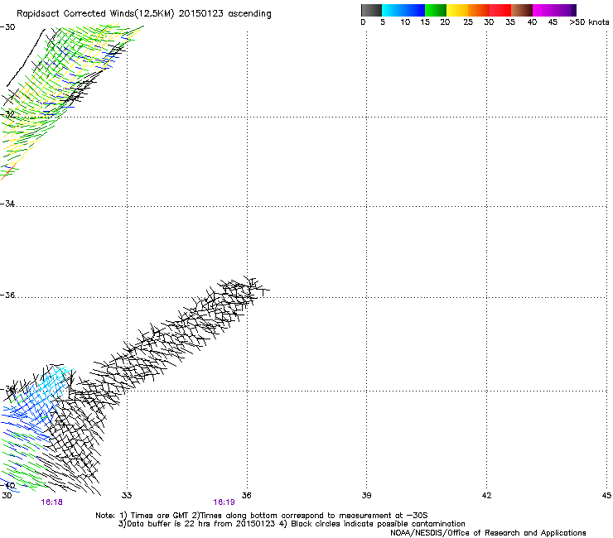Click the latitude axis label -34
This screenshot has width=613, height=538.
pyautogui.click(x=7, y=204)
